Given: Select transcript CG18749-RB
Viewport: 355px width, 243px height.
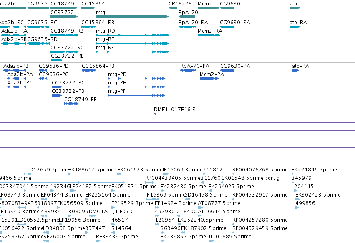Looking at the screenshot, I should [x=65, y=35].
